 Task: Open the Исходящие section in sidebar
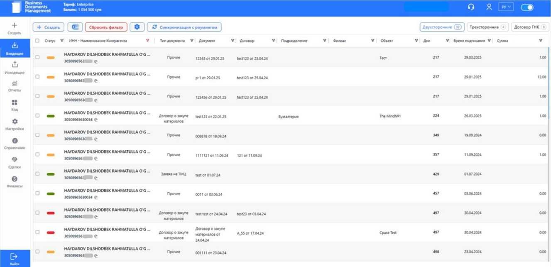[15, 68]
